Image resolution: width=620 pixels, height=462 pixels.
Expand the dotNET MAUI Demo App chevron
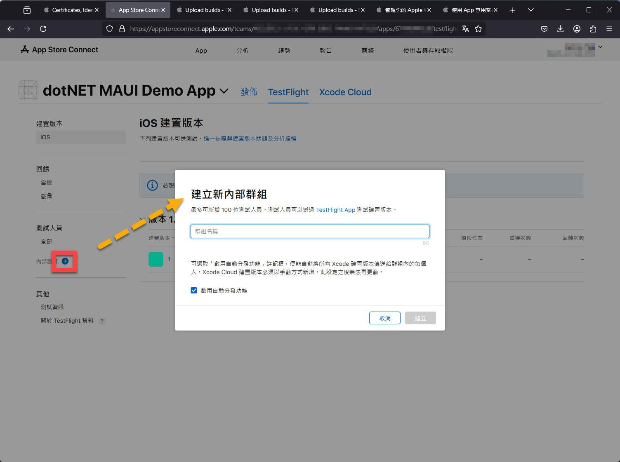pyautogui.click(x=224, y=91)
